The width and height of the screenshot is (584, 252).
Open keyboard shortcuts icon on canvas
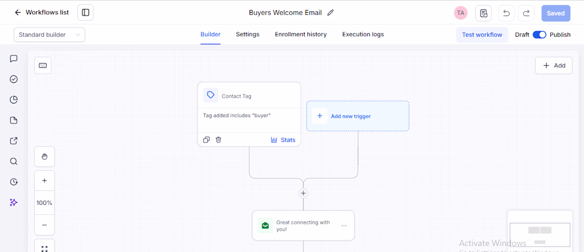click(x=43, y=65)
